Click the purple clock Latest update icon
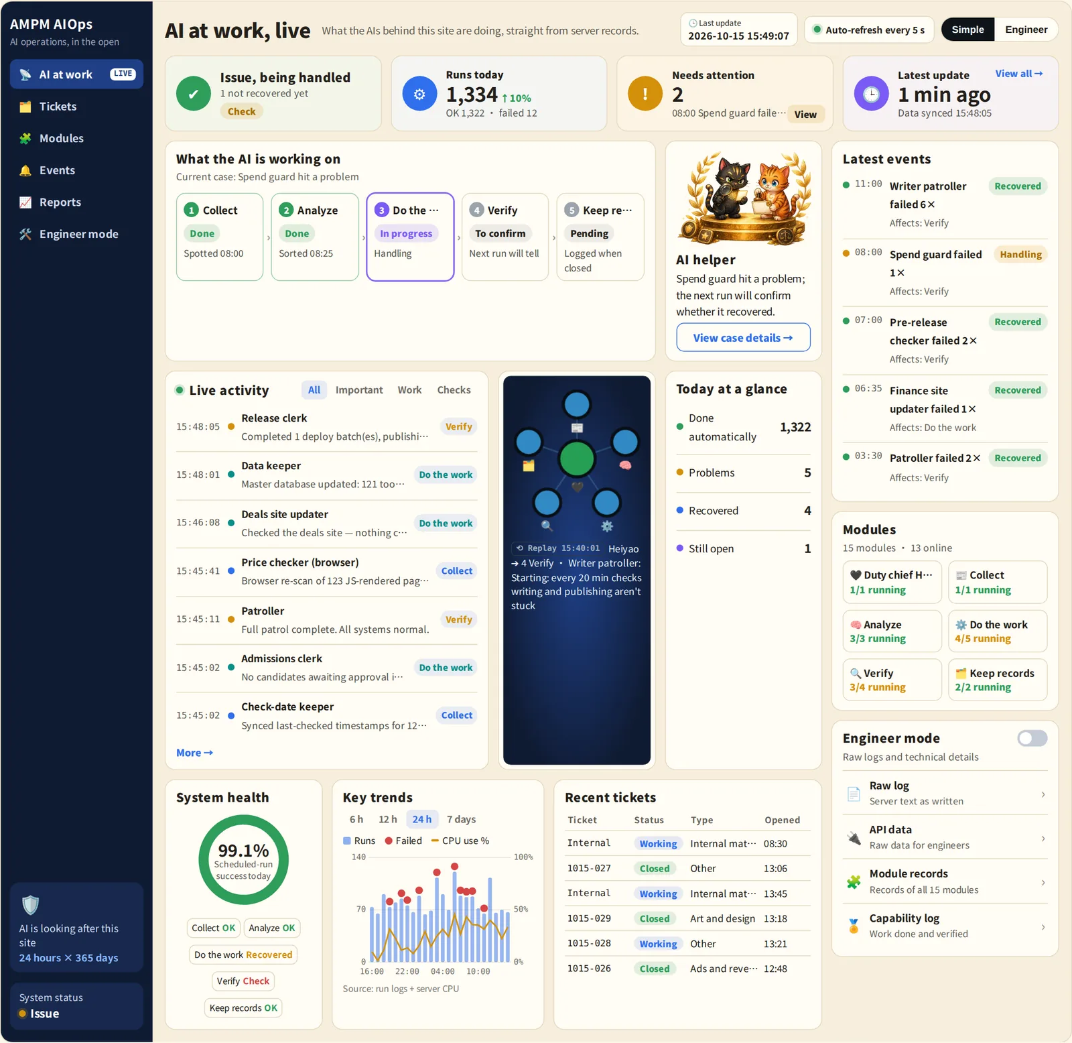1072x1043 pixels. point(871,94)
